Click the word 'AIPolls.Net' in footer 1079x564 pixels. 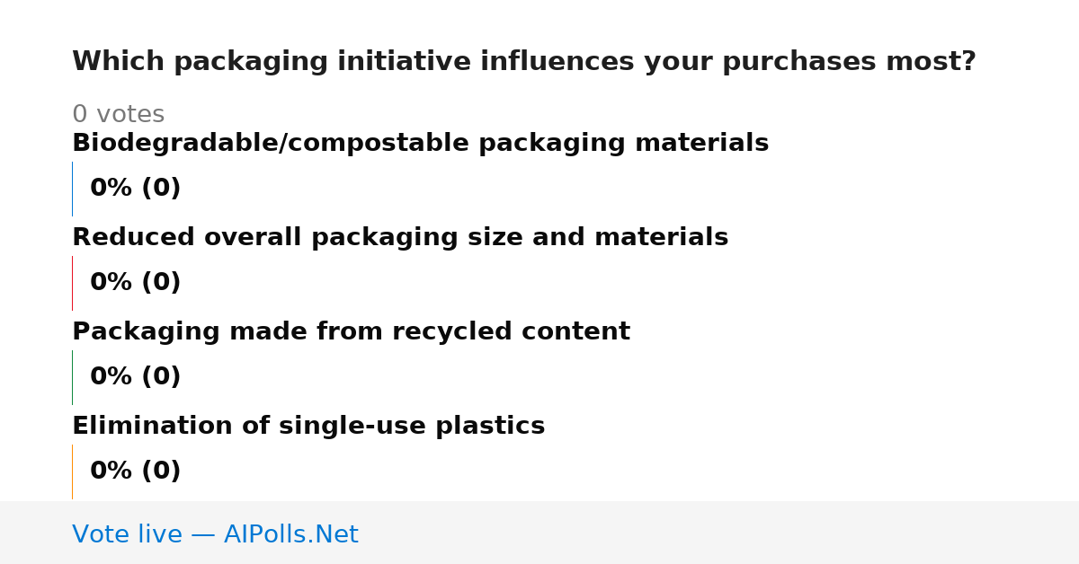[x=290, y=535]
